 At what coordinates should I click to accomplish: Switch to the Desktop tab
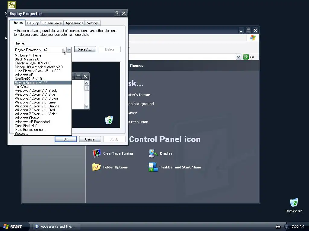tap(33, 23)
